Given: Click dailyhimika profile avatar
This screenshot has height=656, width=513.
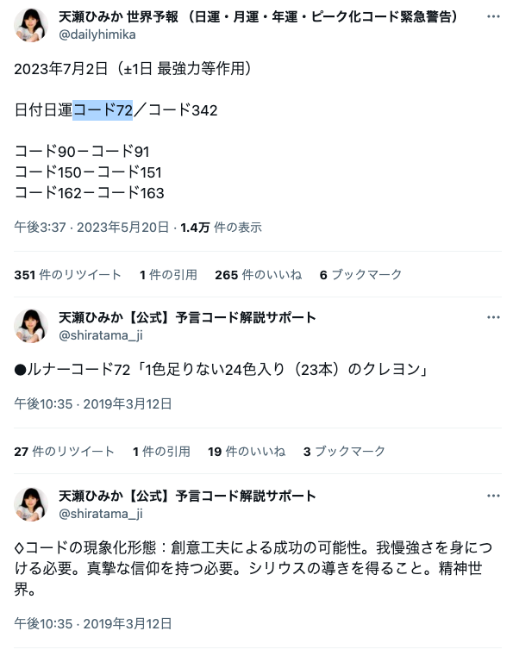Looking at the screenshot, I should [31, 25].
